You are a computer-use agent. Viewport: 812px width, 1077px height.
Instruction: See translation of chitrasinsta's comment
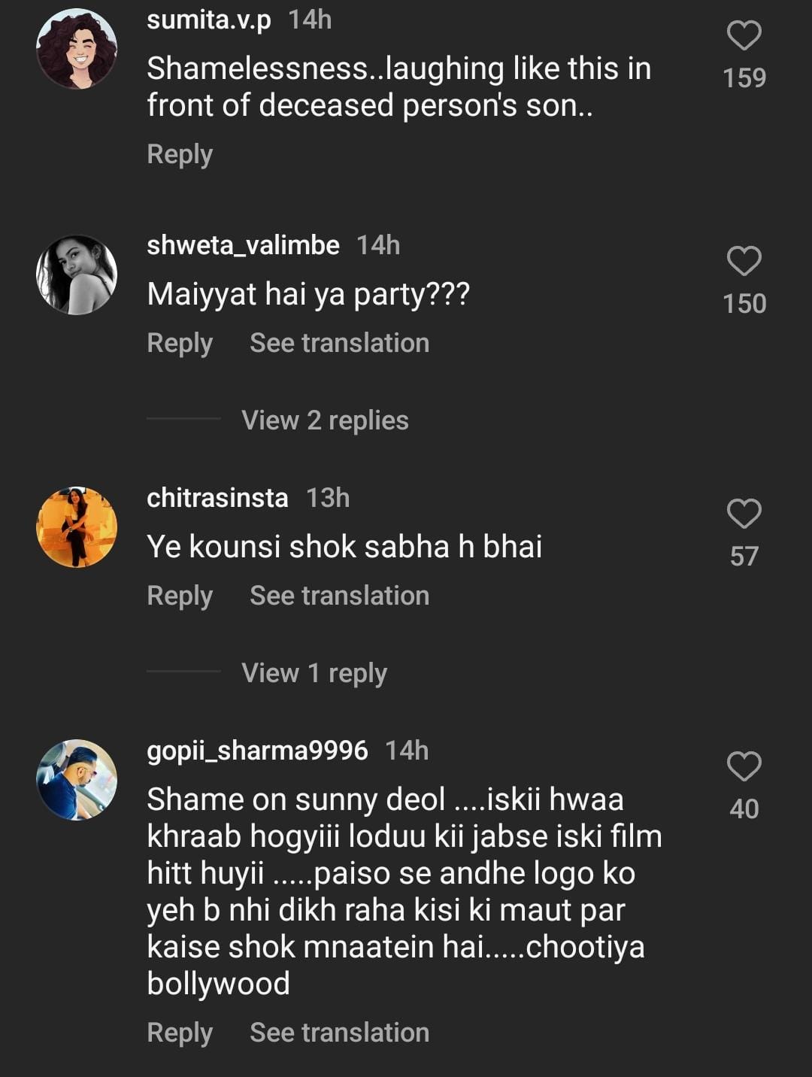(x=339, y=596)
